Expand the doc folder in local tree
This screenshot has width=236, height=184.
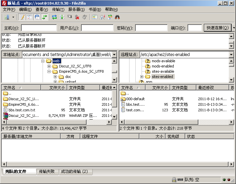(55, 77)
